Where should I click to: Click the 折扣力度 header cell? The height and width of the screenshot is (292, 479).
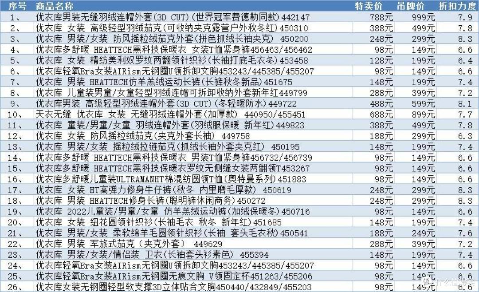(457, 6)
